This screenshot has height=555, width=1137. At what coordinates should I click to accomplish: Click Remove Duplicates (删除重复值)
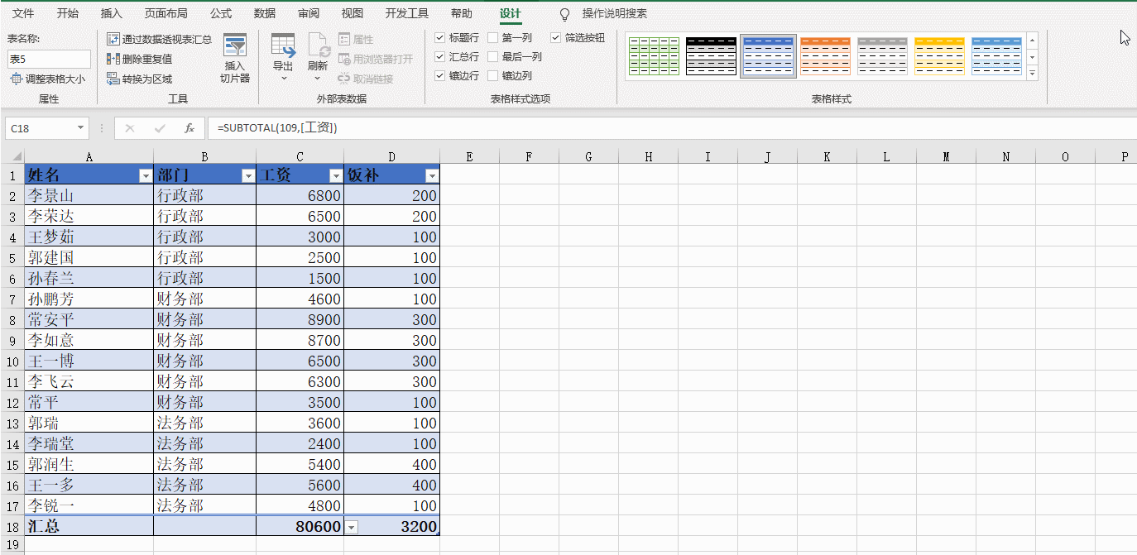[x=140, y=59]
